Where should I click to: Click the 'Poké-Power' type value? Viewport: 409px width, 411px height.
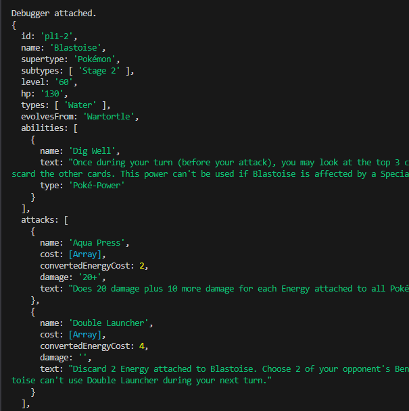[99, 185]
